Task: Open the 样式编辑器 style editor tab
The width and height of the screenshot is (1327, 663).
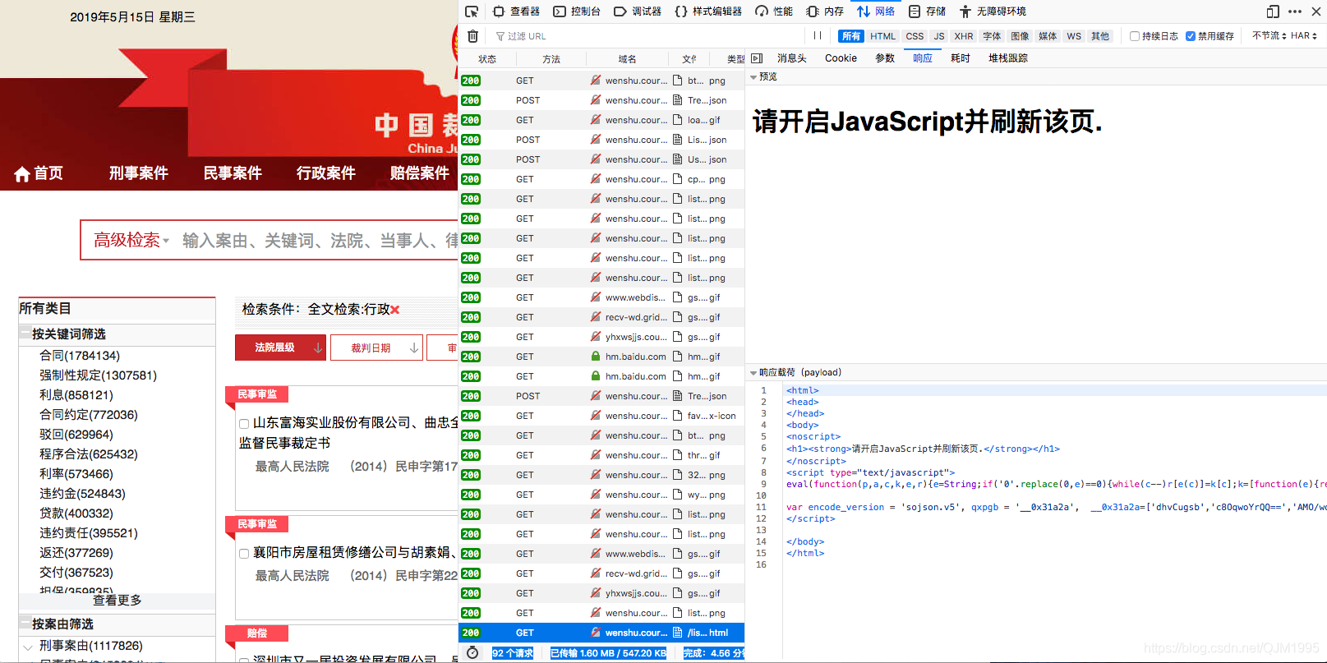Action: click(708, 12)
